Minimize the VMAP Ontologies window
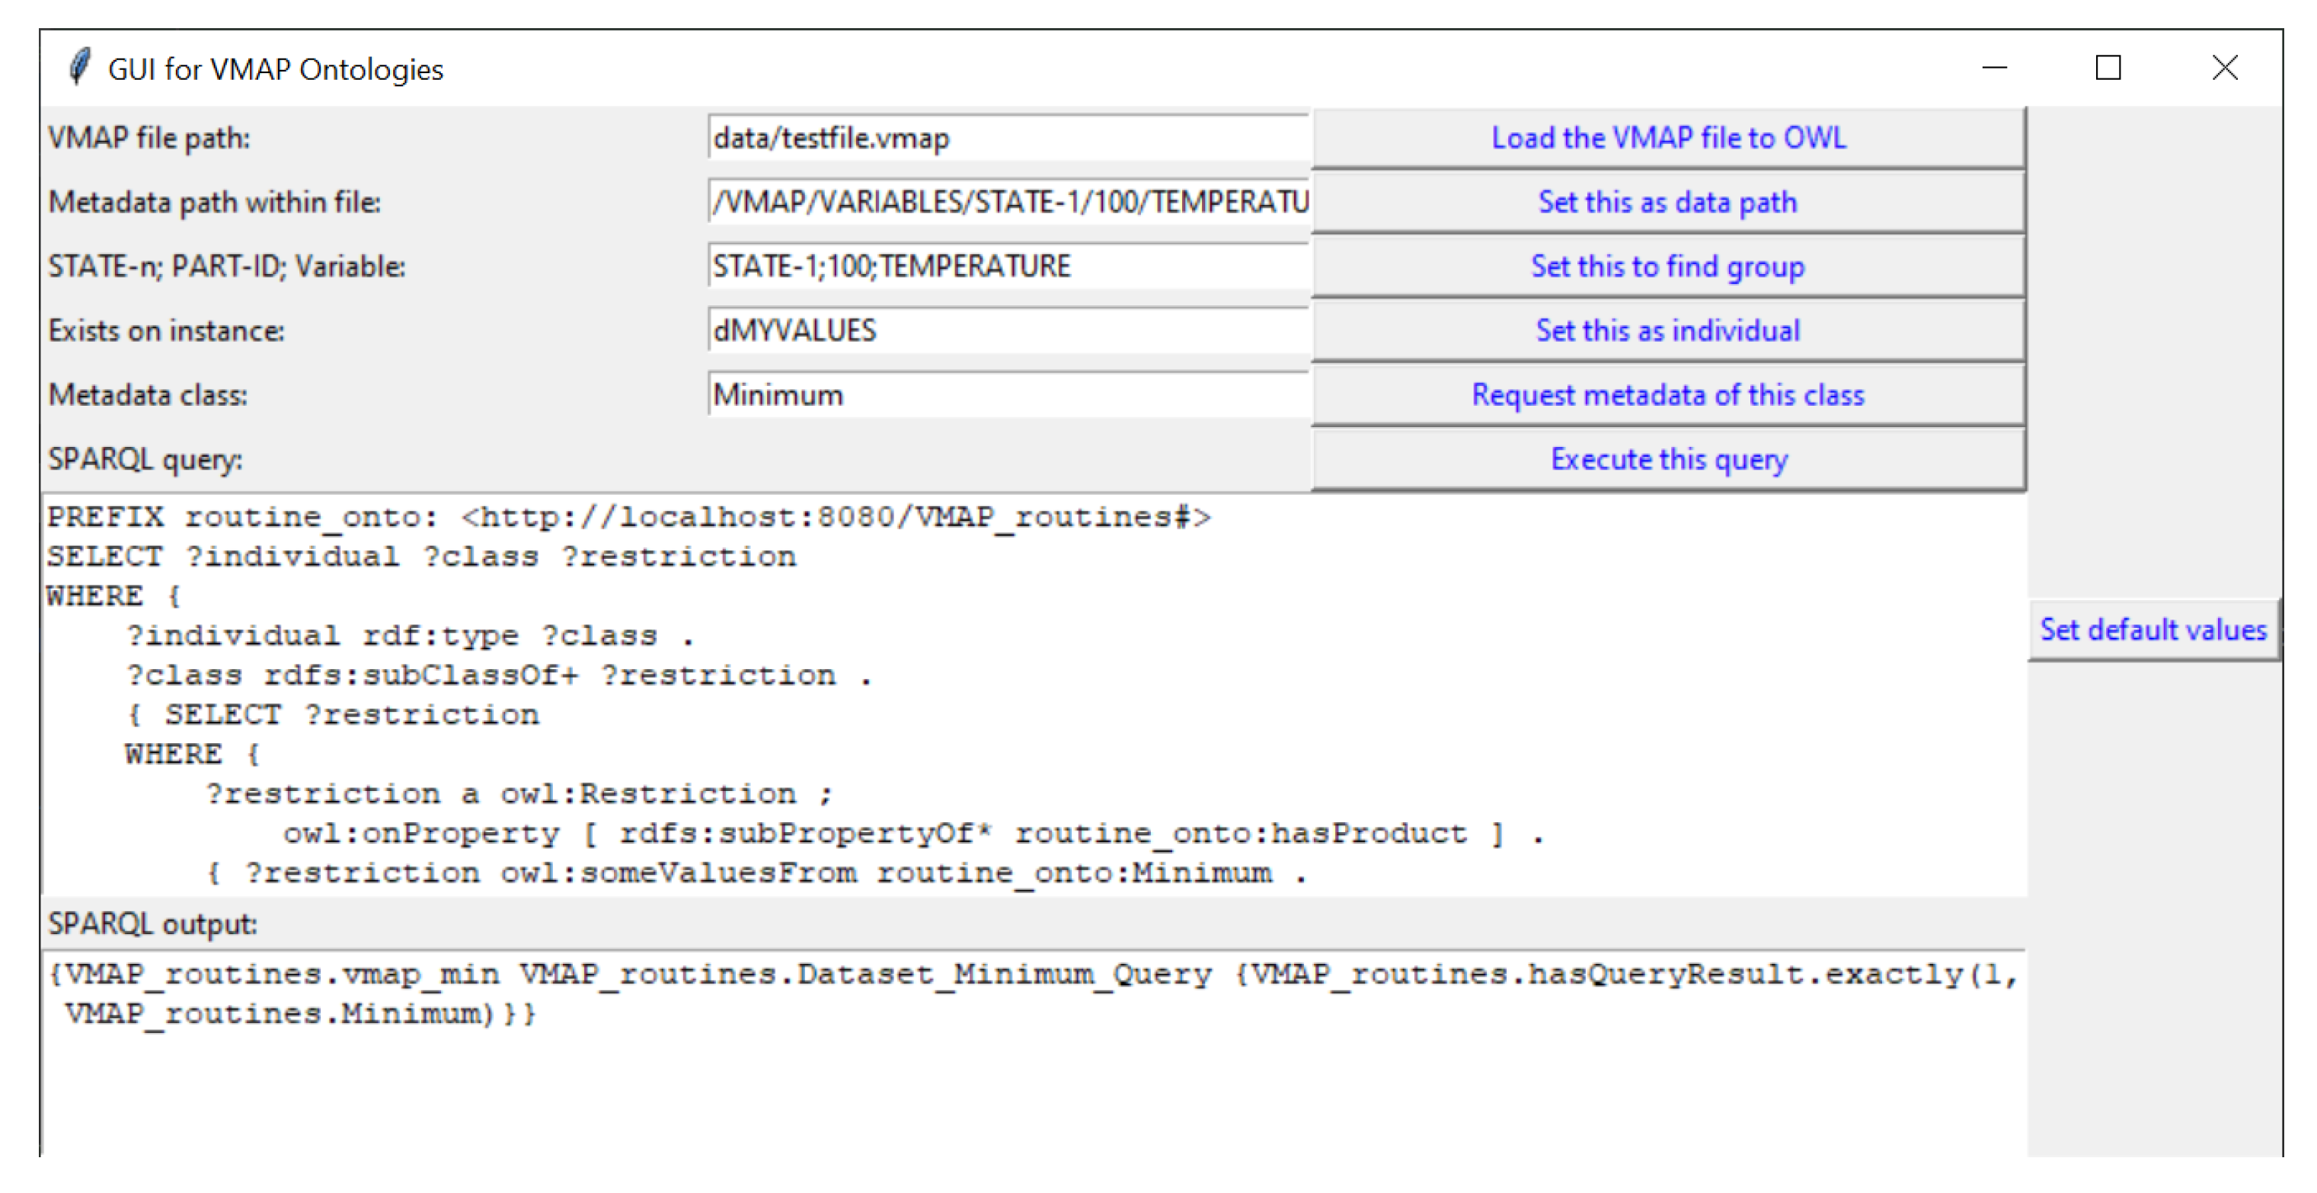The image size is (2317, 1193). (1994, 68)
